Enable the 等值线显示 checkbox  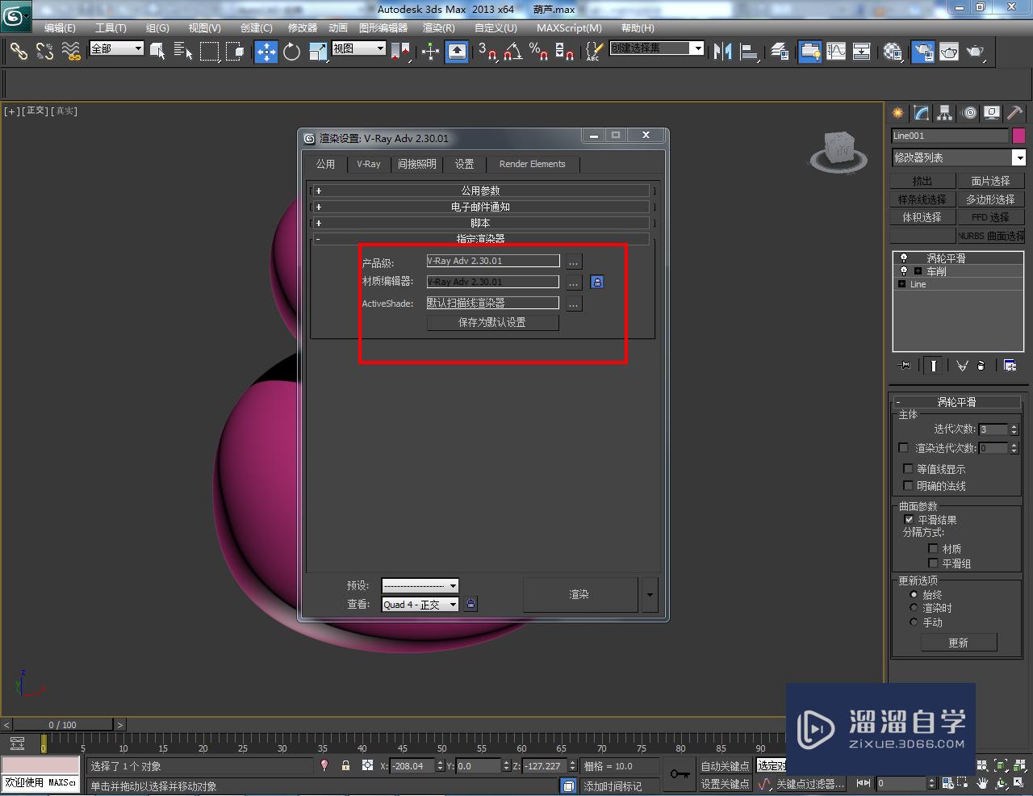coord(909,468)
